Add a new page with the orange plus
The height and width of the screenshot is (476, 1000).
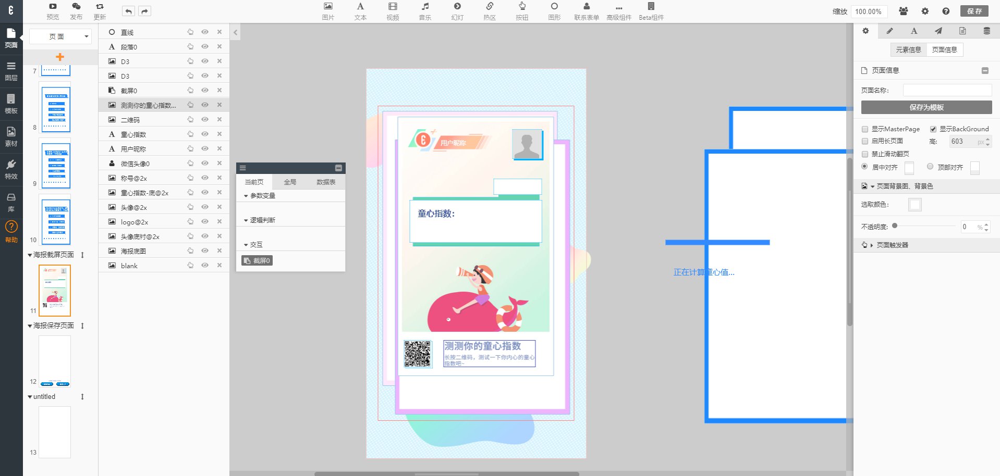tap(60, 57)
